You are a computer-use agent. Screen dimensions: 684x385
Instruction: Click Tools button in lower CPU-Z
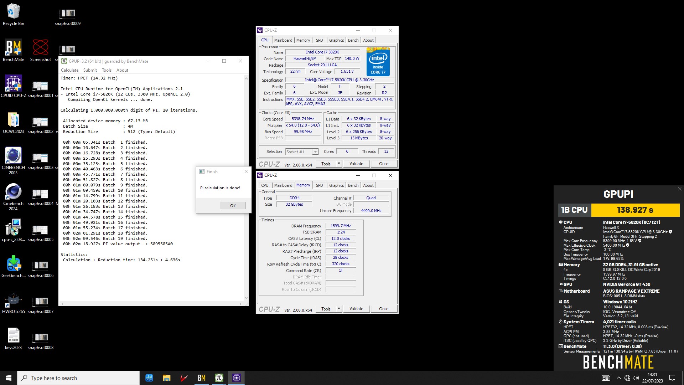click(326, 309)
